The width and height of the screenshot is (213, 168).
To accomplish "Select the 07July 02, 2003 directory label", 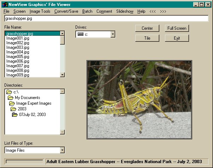I will [x=32, y=115].
